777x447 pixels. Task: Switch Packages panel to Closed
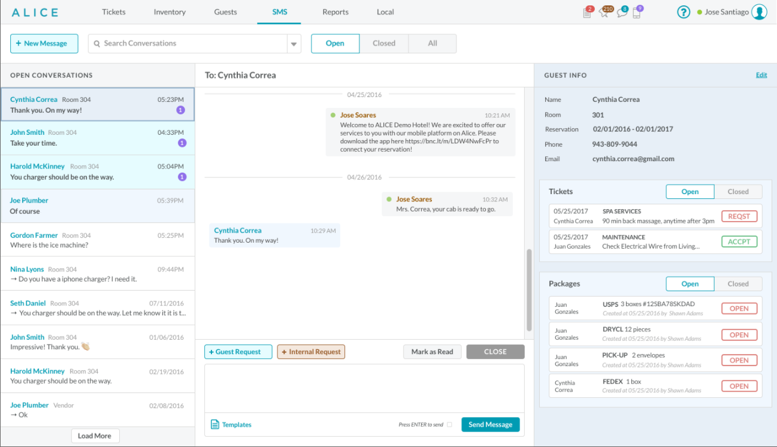739,283
